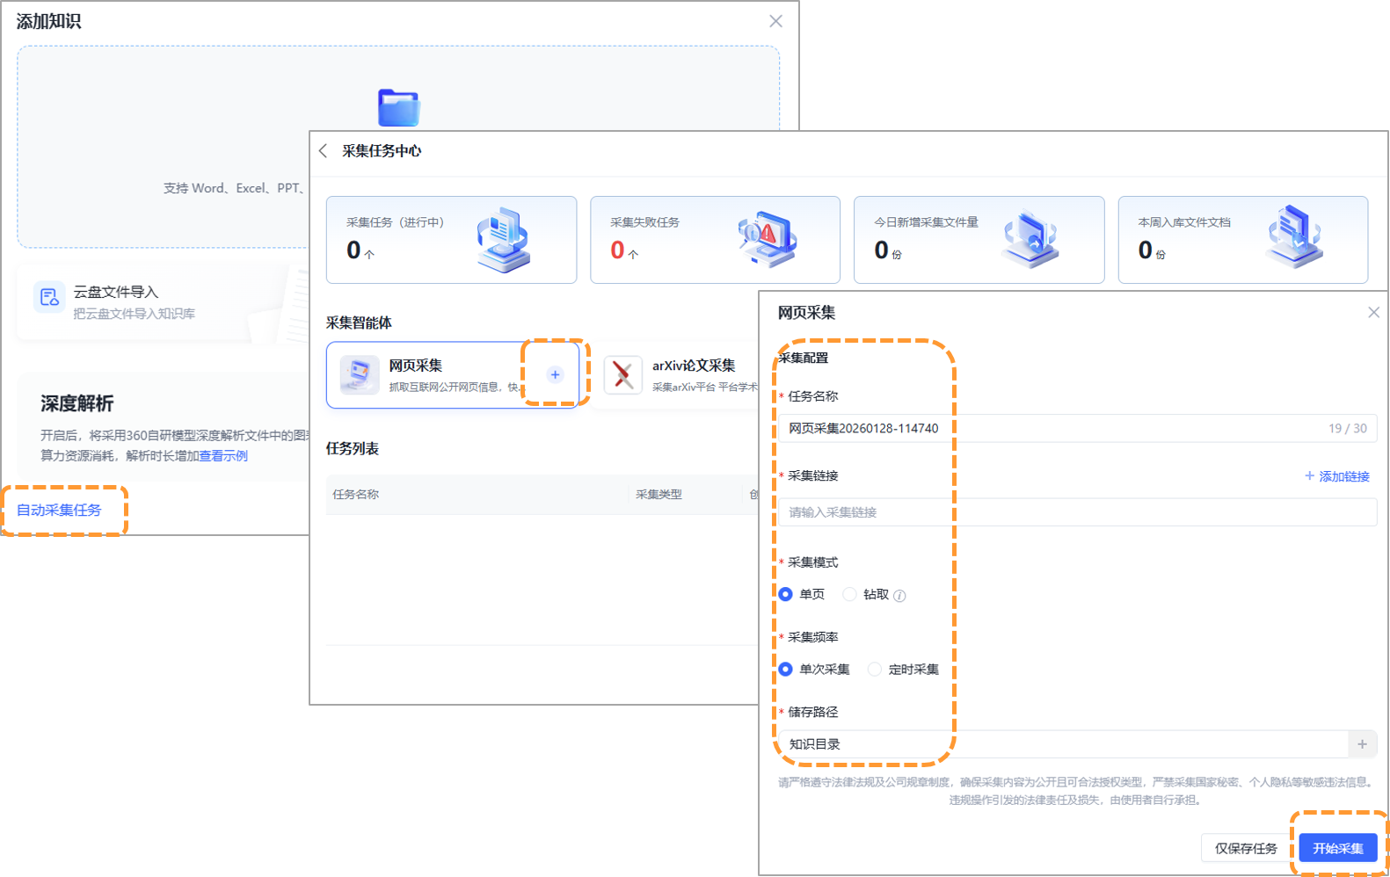Select arXiv论文采集 card title

pyautogui.click(x=694, y=366)
